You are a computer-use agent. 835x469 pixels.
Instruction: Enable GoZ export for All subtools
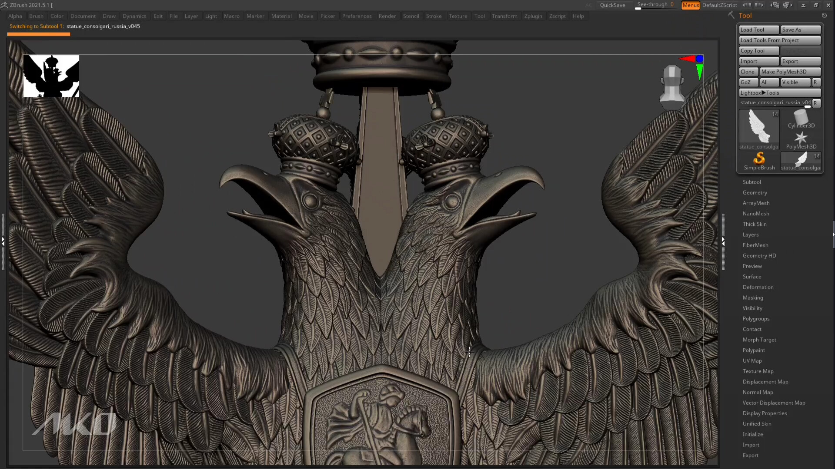[x=769, y=82]
